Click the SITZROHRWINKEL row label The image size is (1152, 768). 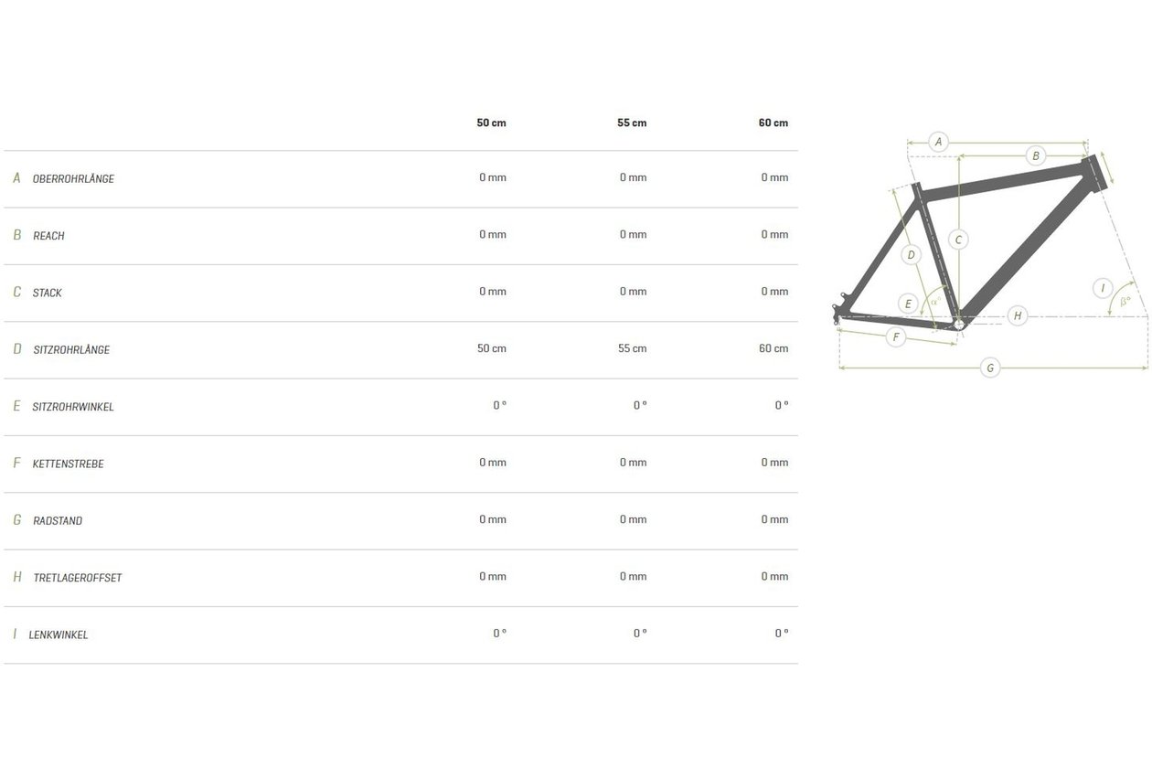point(73,407)
